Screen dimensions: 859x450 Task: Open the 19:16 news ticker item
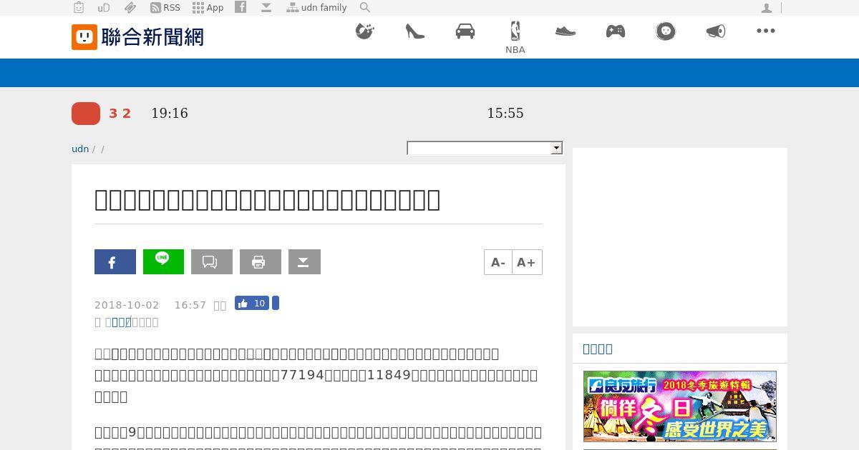click(170, 114)
